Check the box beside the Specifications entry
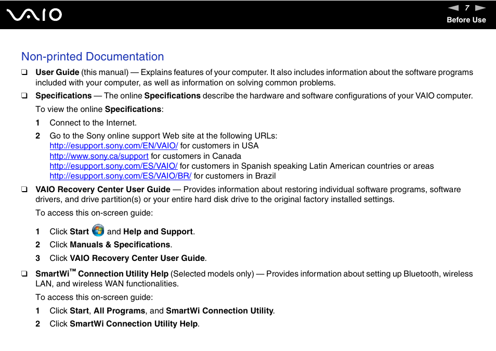 (24, 95)
